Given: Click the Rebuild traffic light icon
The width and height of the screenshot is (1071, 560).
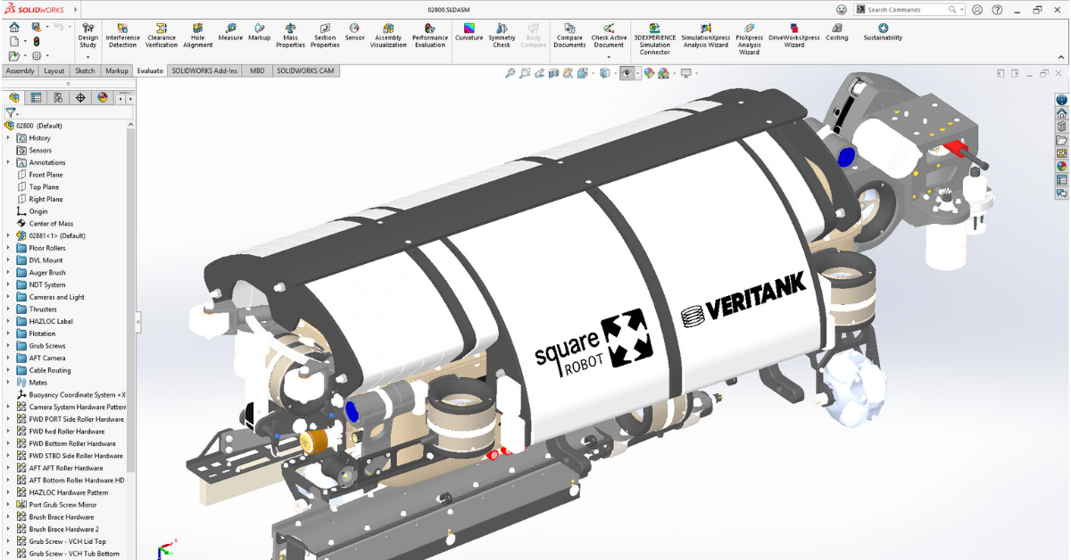Looking at the screenshot, I should coord(37,42).
